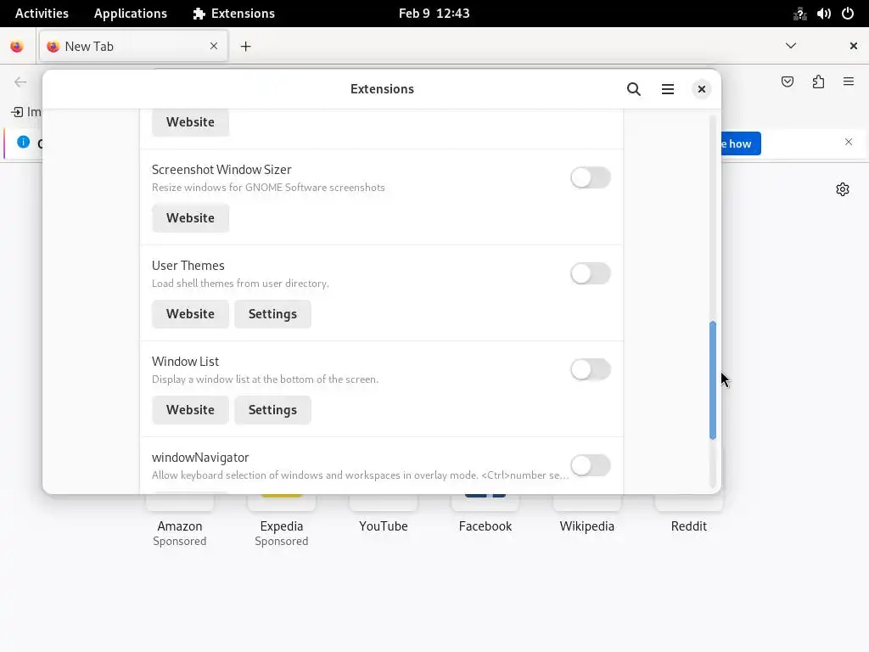The image size is (869, 652).
Task: Open the Extensions hamburger menu
Action: pyautogui.click(x=667, y=89)
